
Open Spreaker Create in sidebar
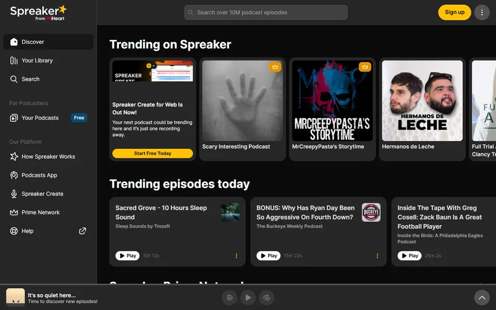click(x=48, y=194)
